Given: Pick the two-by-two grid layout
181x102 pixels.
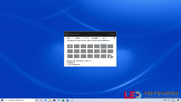Looking at the screenshot, I should tap(90, 51).
